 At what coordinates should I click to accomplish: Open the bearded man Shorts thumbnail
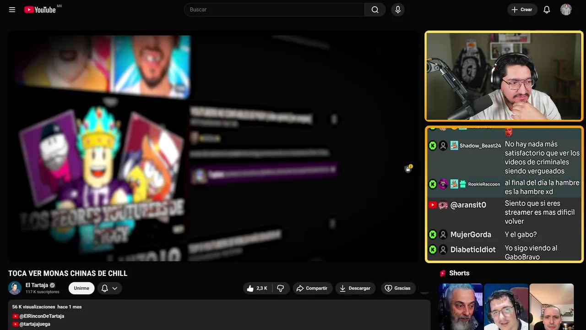461,307
